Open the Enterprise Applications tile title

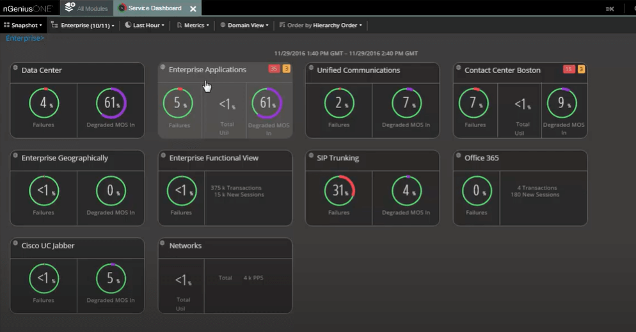207,70
